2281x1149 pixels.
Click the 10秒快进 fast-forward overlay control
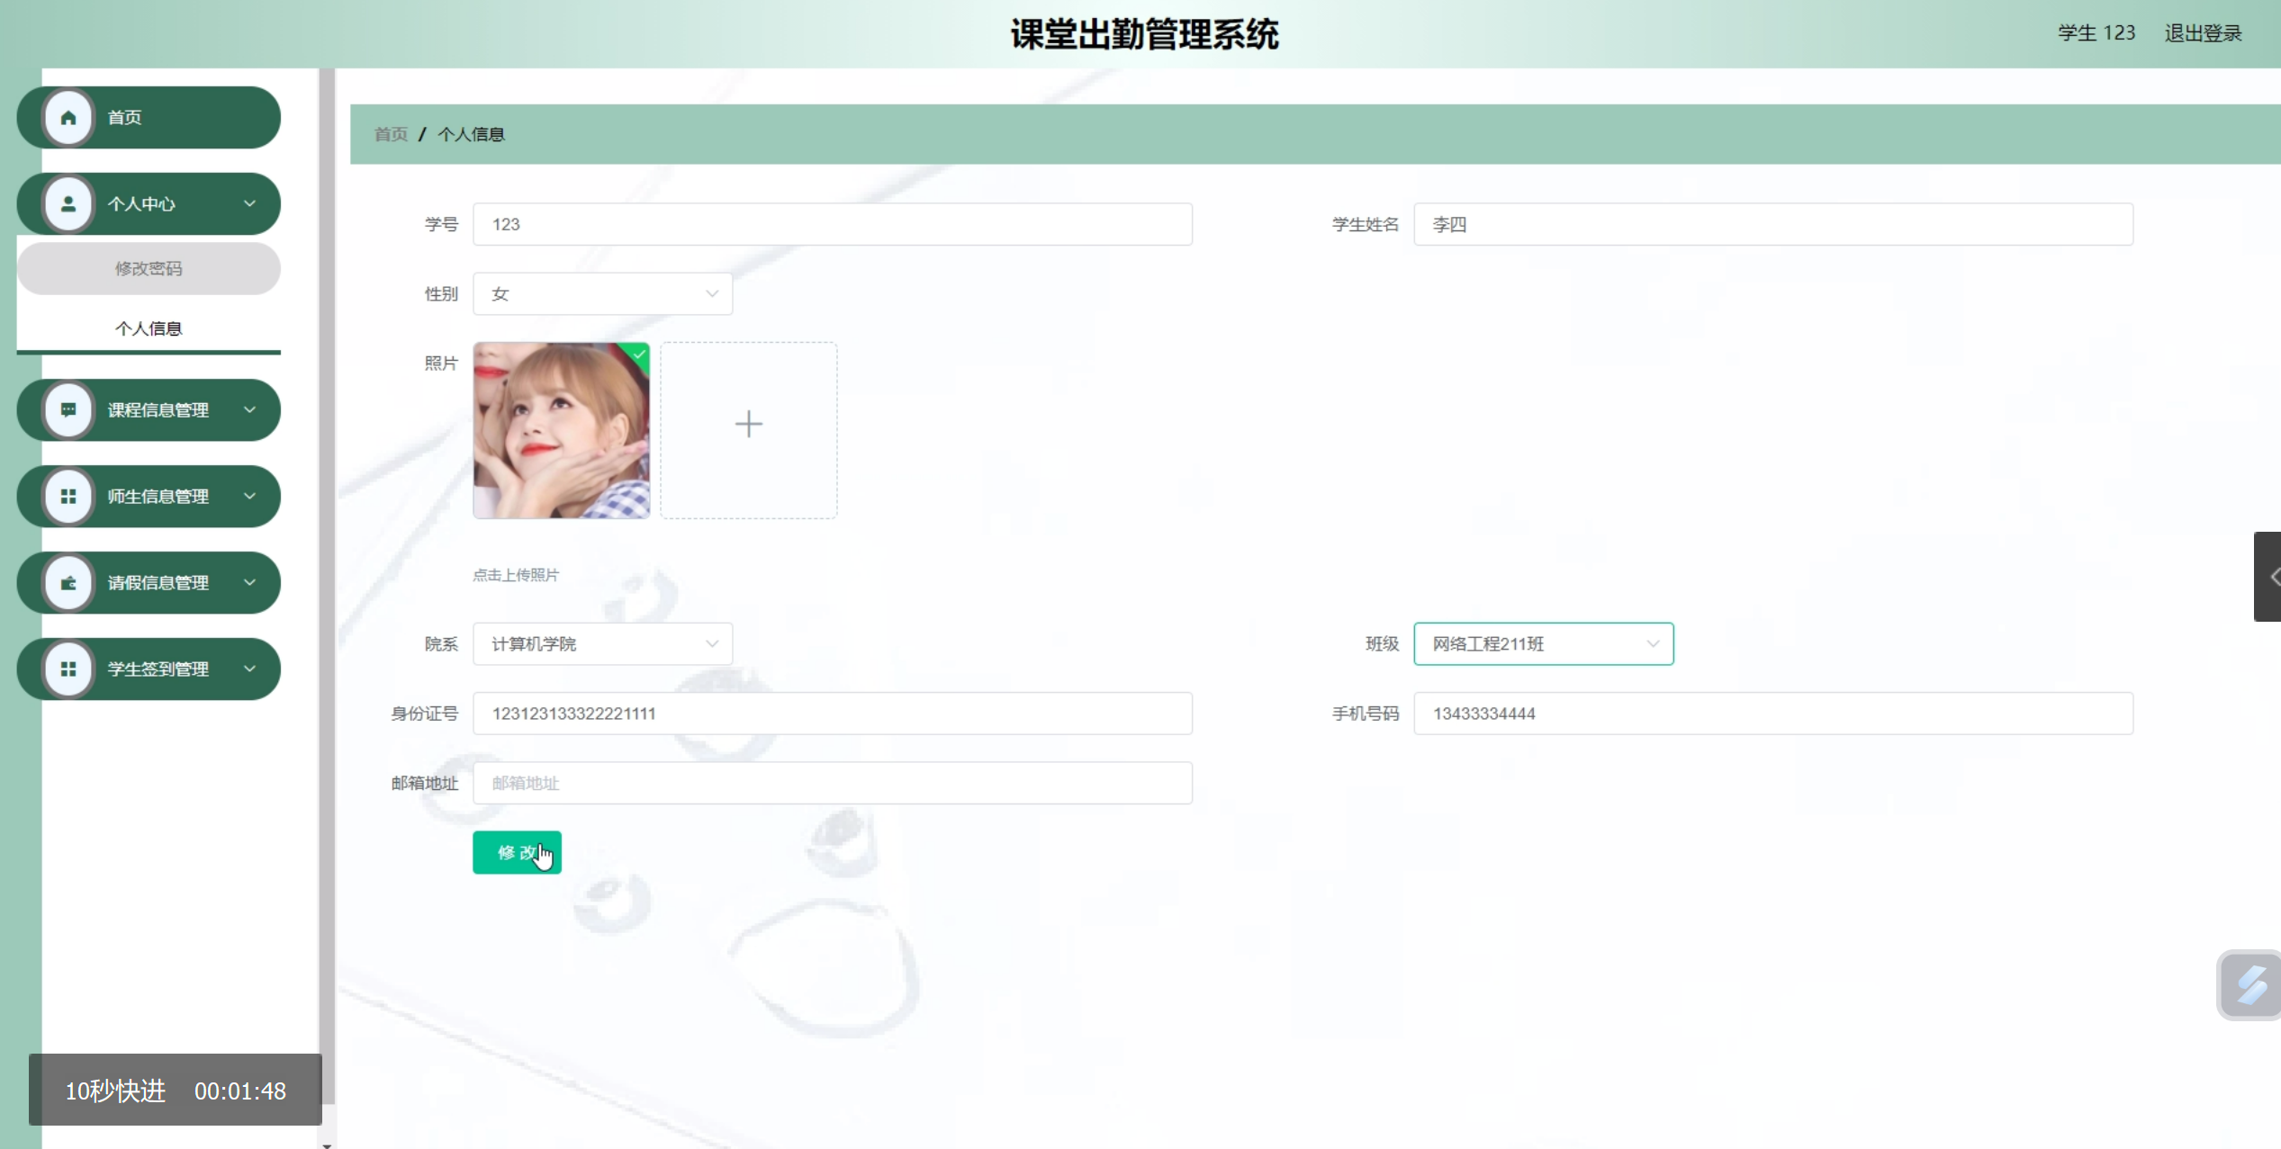[x=114, y=1090]
